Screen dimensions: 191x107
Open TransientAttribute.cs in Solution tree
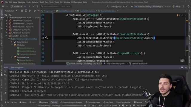26,54
